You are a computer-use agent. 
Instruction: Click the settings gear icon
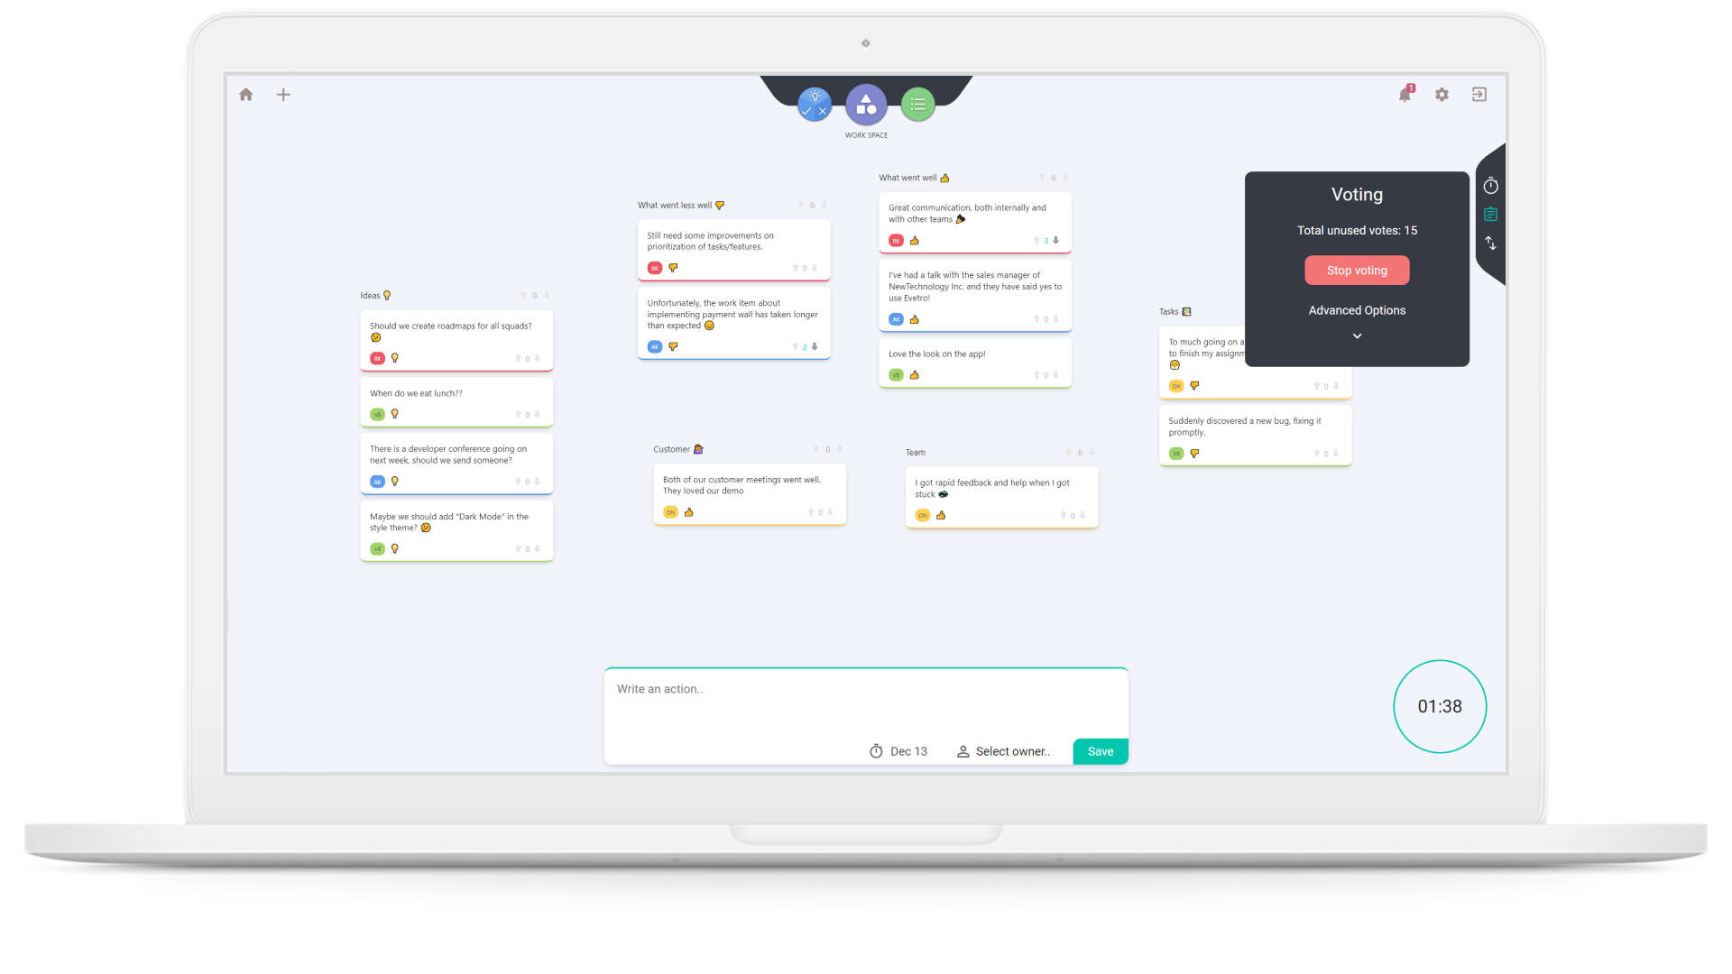click(1442, 95)
